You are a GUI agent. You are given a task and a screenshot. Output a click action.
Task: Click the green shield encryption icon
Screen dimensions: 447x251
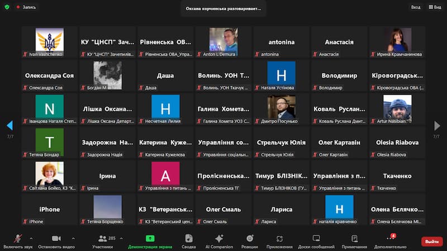(7, 7)
